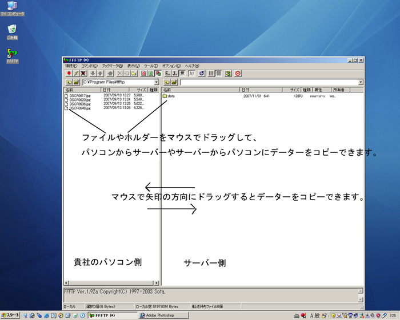Open the ヘルプ(H) menu
Viewport: 400px width, 320px height.
(192, 66)
